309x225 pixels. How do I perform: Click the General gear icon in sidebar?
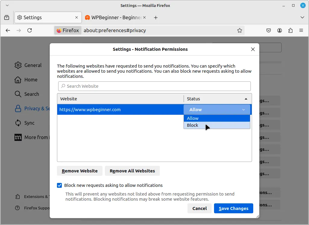tap(18, 65)
